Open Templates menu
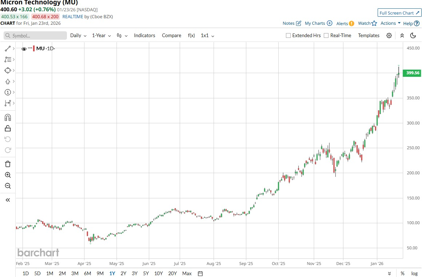This screenshot has height=277, width=422. pos(369,36)
